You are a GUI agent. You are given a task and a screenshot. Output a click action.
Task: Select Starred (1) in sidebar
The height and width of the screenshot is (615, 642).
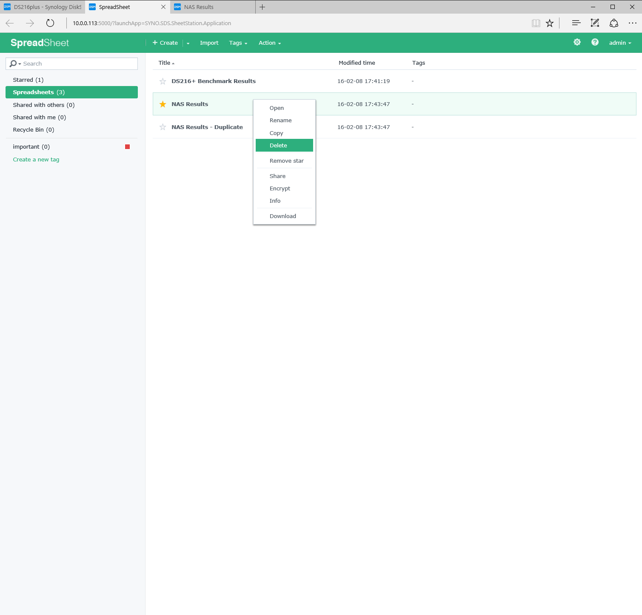(71, 80)
